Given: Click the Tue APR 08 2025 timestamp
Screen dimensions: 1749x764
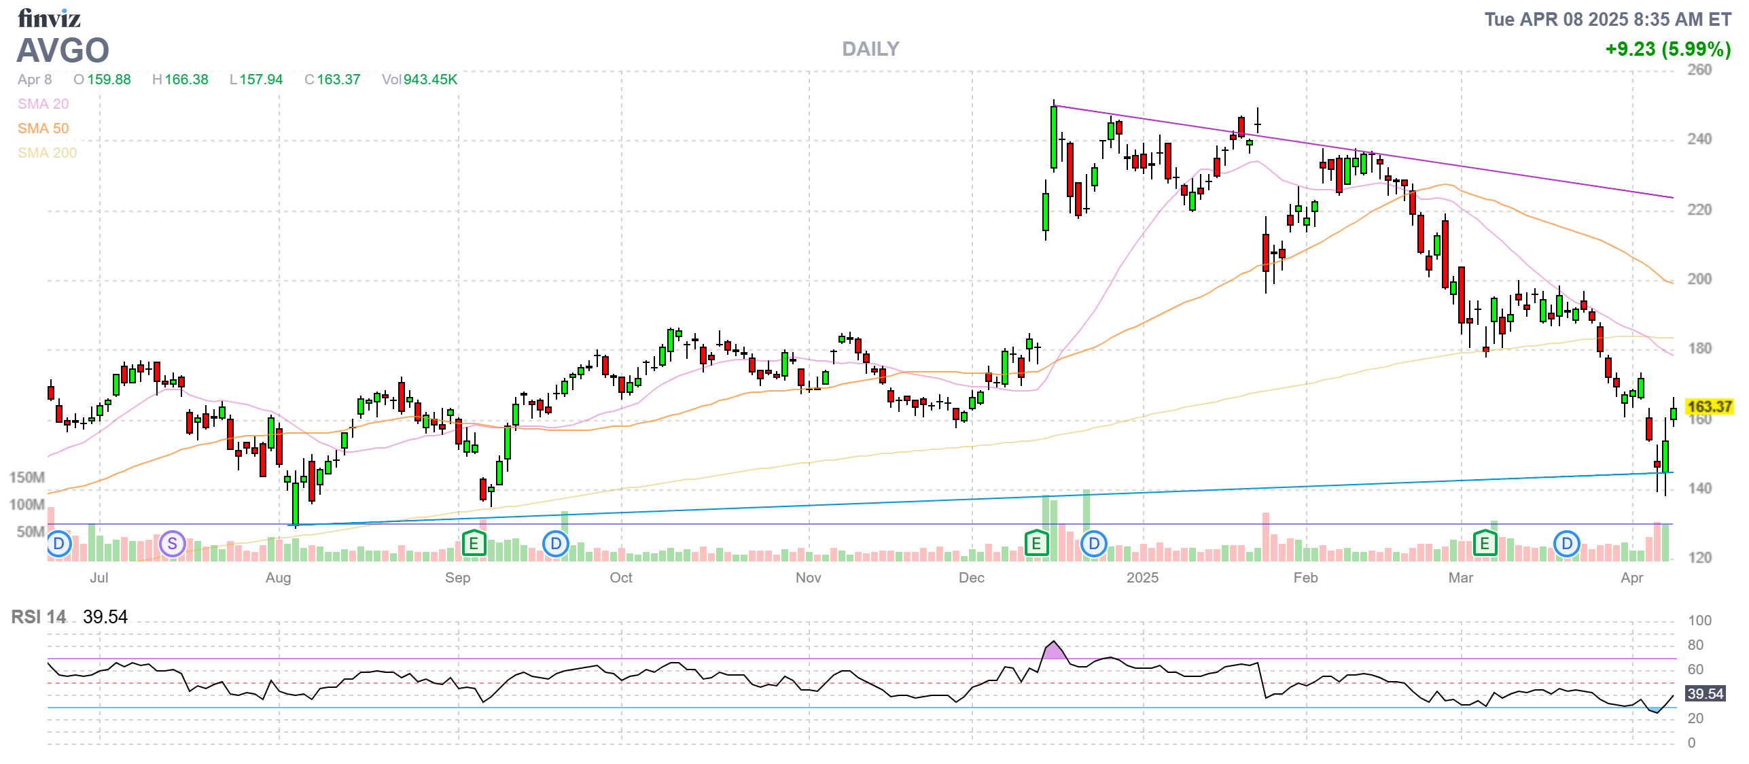Looking at the screenshot, I should 1607,19.
